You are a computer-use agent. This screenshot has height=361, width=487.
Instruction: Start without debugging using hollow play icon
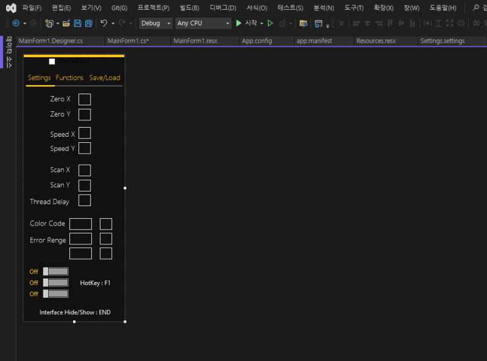270,23
